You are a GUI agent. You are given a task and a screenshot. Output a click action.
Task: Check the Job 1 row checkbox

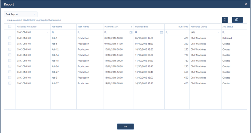point(10,38)
